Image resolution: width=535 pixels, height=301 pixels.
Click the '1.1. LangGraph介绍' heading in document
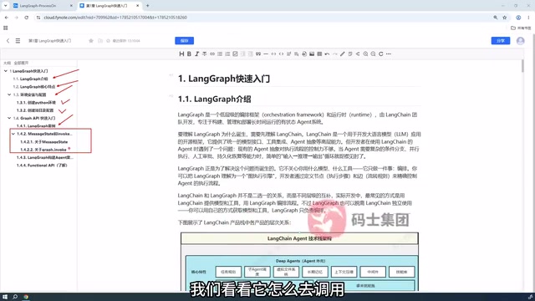[x=214, y=99]
